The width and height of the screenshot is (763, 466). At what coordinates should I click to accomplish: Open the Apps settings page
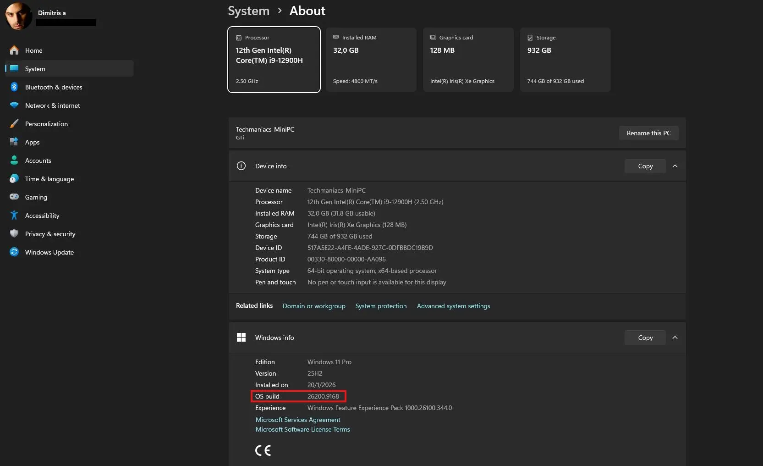click(69, 142)
